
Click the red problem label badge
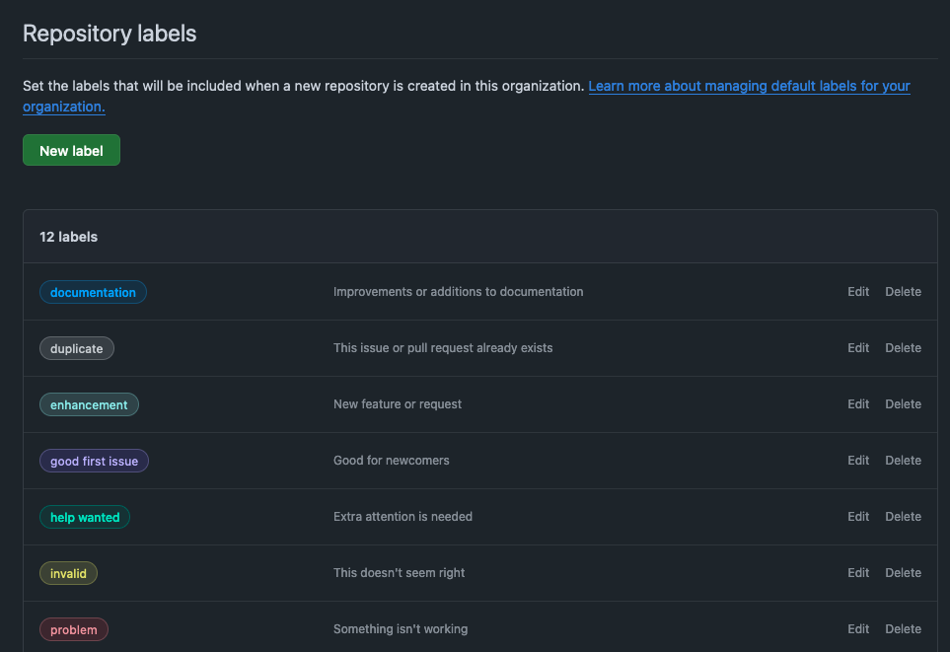74,629
